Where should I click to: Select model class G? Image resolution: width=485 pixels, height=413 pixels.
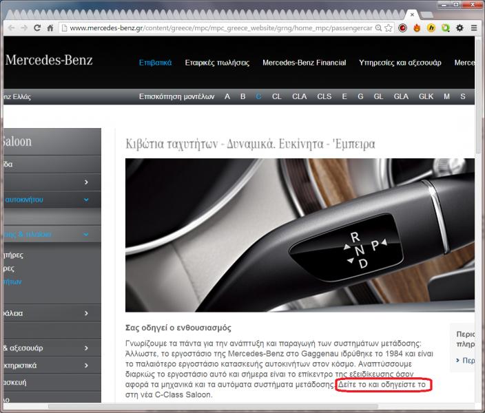click(360, 96)
